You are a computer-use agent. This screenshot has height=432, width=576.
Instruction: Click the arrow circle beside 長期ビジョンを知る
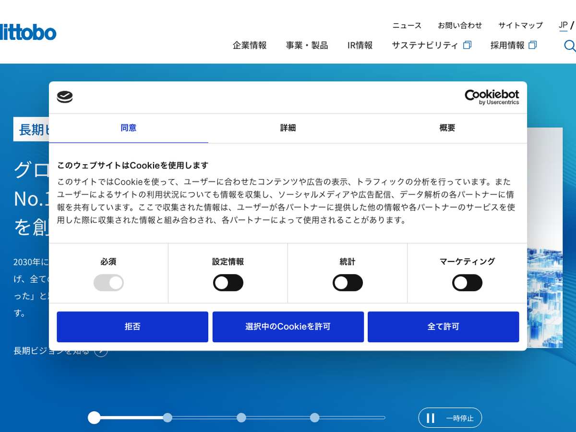point(101,351)
